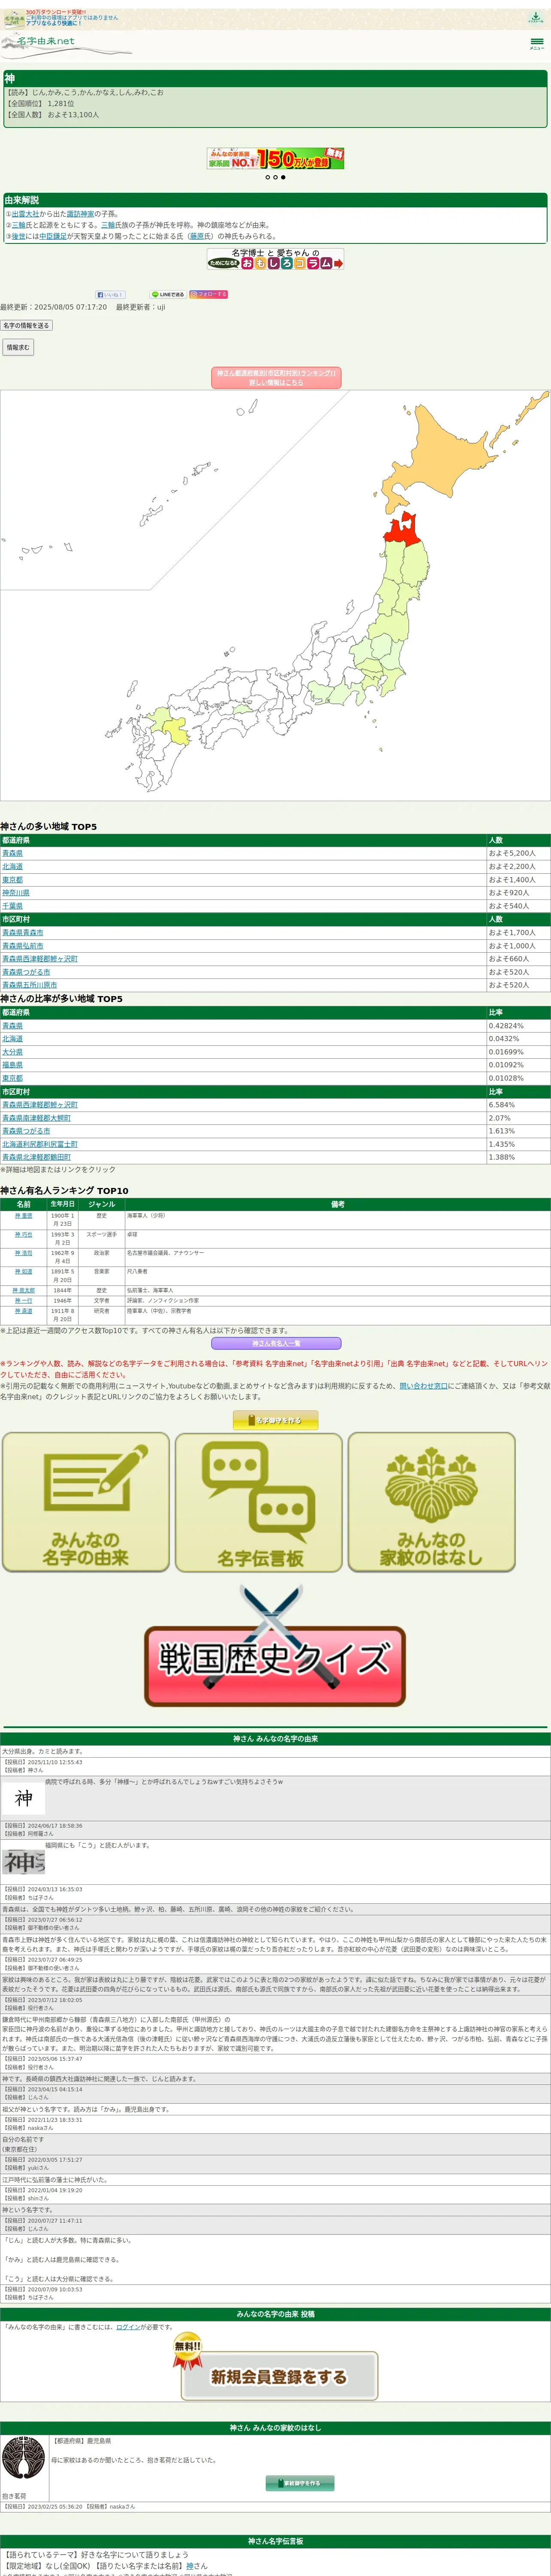Screen dimensions: 551x2576
Task: Open the 千葉県 link
Action: click(12, 906)
